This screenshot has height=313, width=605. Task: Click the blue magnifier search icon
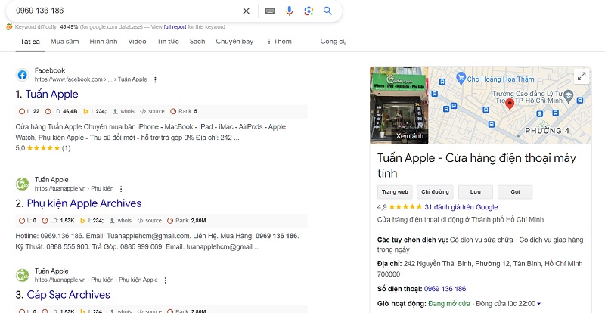point(327,11)
